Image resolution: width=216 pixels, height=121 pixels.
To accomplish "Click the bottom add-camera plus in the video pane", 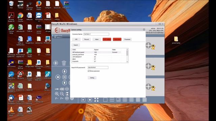I will 148,87.
